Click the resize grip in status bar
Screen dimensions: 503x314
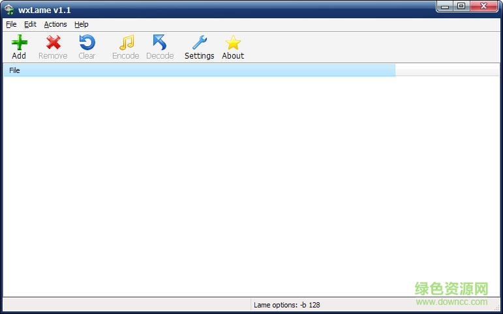[496, 307]
